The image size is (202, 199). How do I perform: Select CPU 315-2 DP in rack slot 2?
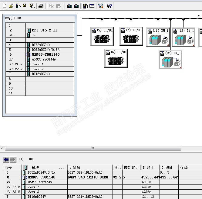(x=40, y=30)
